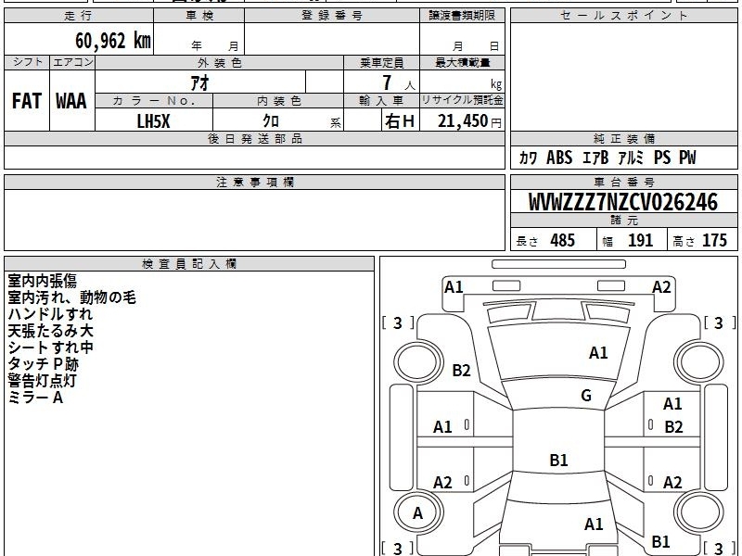Screen dimensions: 742x556
Task: Select the note シートすれ中
Action: pyautogui.click(x=51, y=347)
